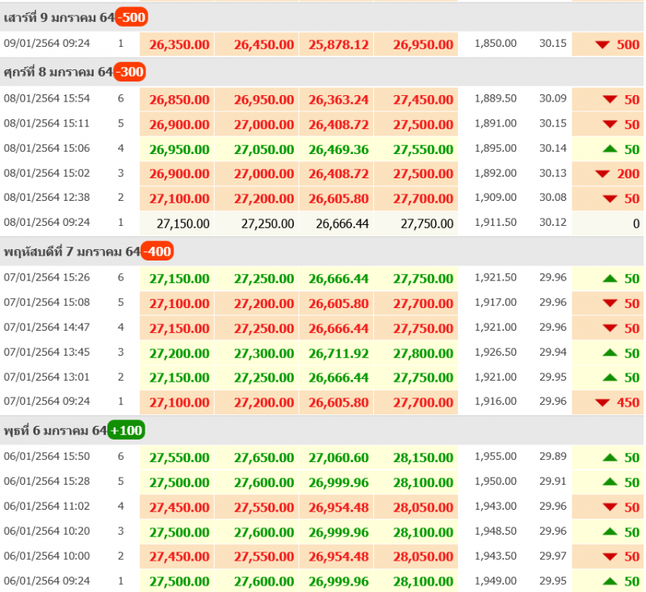The width and height of the screenshot is (646, 592).
Task: Click the orange -400 badge
Action: click(x=157, y=252)
